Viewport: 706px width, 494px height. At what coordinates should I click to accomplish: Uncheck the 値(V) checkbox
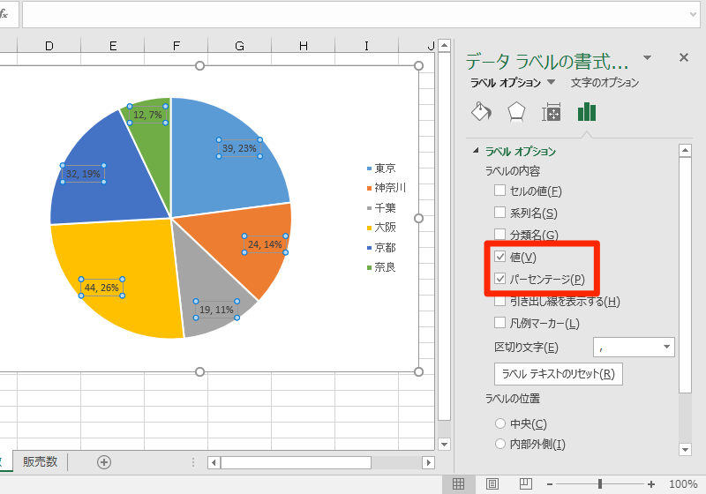click(499, 257)
